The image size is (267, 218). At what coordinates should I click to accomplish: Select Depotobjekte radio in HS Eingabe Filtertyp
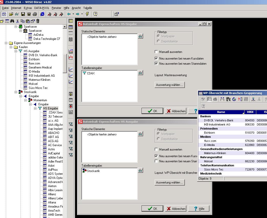pyautogui.click(x=158, y=41)
